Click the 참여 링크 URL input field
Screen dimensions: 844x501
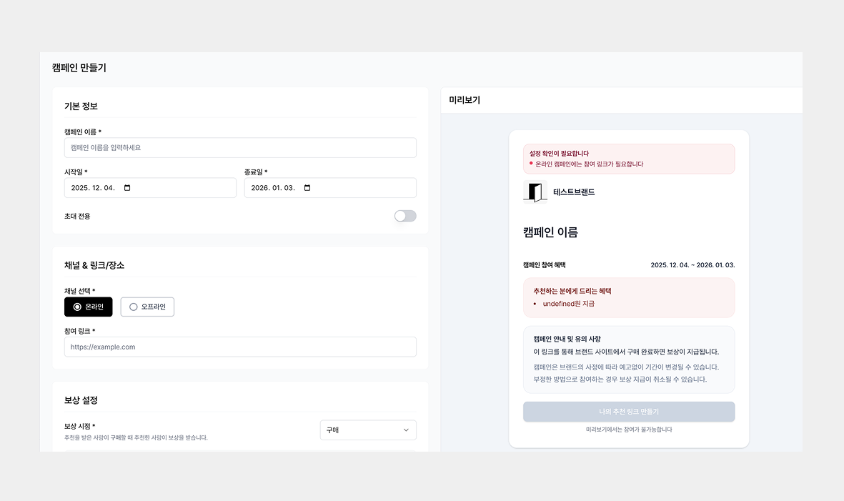point(241,347)
